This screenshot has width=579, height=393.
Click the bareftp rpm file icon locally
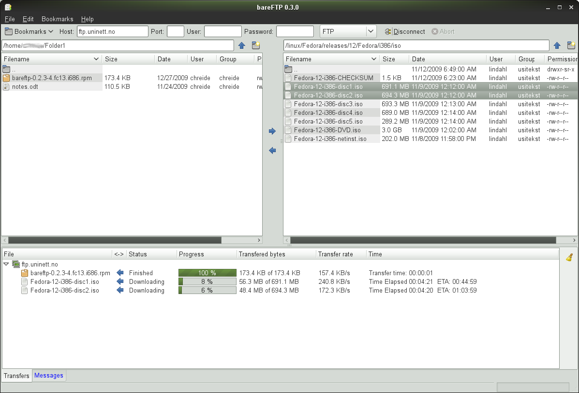click(x=6, y=78)
